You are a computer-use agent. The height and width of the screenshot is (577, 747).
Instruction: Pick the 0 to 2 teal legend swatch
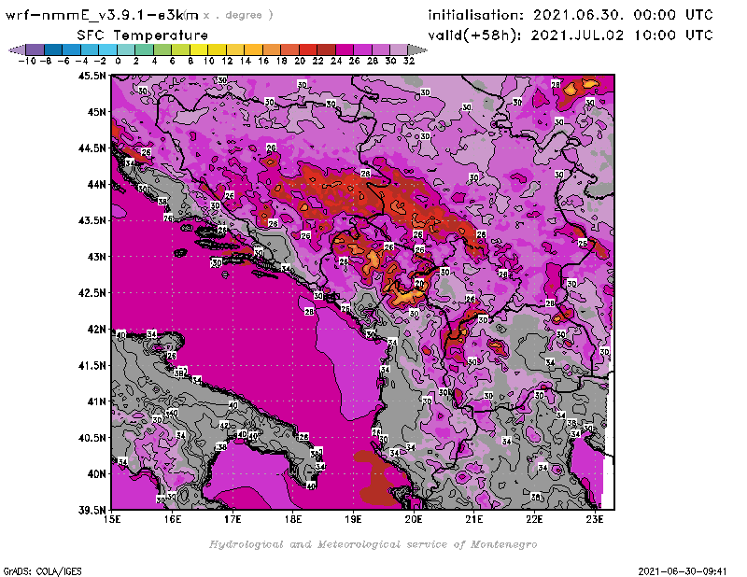click(x=126, y=49)
